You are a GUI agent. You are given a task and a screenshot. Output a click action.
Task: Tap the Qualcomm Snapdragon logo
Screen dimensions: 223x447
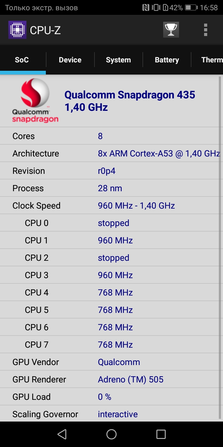[35, 100]
